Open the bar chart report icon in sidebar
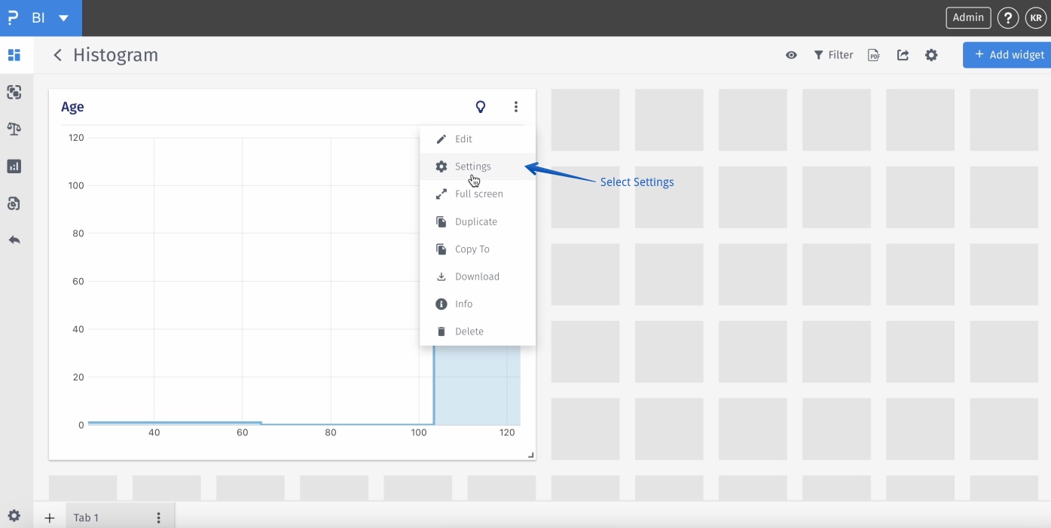The image size is (1051, 528). (x=14, y=166)
